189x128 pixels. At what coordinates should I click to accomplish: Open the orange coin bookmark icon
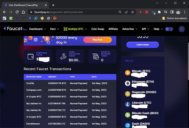coord(42,18)
